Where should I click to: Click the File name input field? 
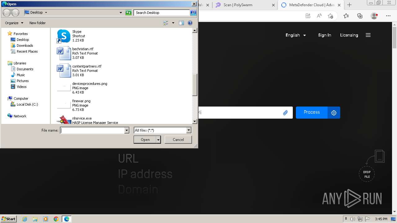pos(92,130)
